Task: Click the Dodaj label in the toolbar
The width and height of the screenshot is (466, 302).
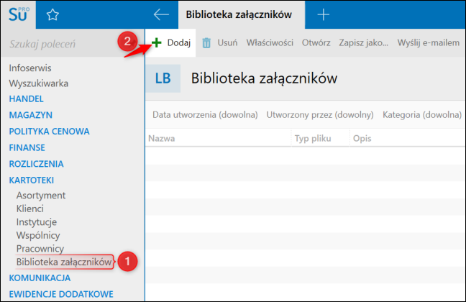Action: point(179,43)
